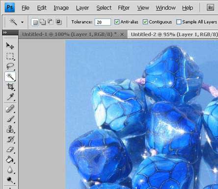The image size is (218, 189).
Task: Select the Eyedropper tool
Action: tap(10, 96)
